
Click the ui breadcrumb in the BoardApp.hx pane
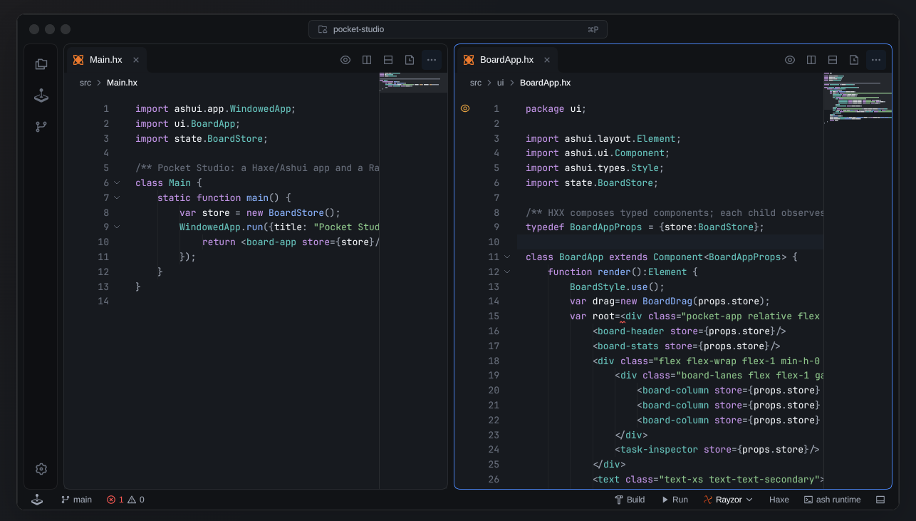pyautogui.click(x=500, y=83)
